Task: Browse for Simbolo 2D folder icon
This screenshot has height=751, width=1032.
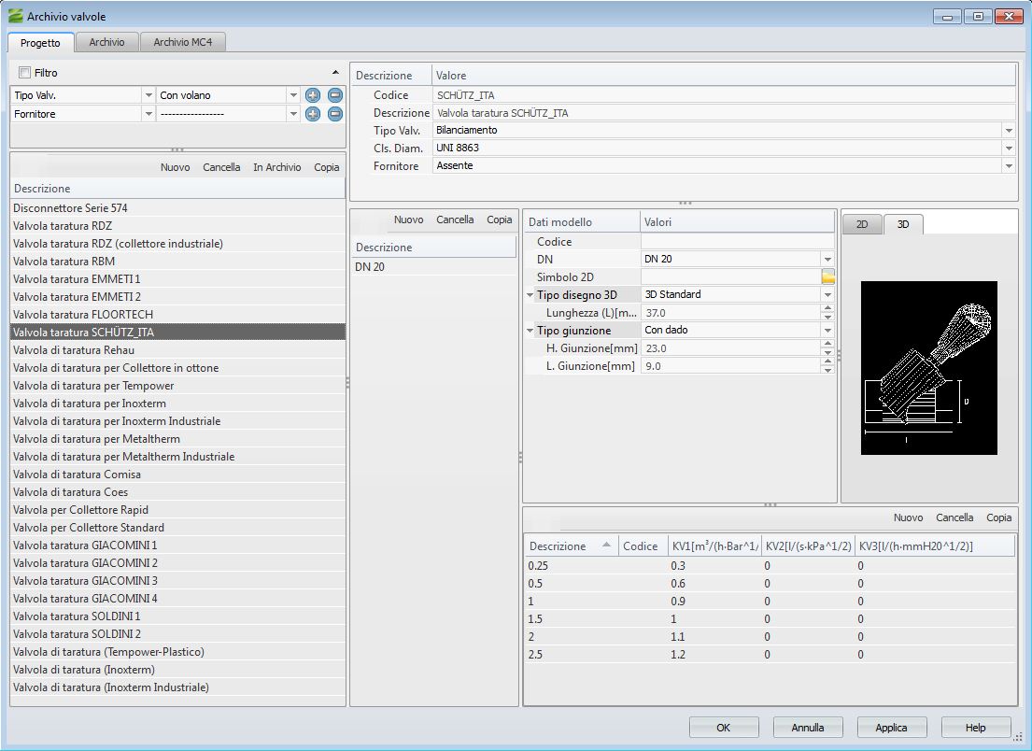Action: click(x=827, y=277)
